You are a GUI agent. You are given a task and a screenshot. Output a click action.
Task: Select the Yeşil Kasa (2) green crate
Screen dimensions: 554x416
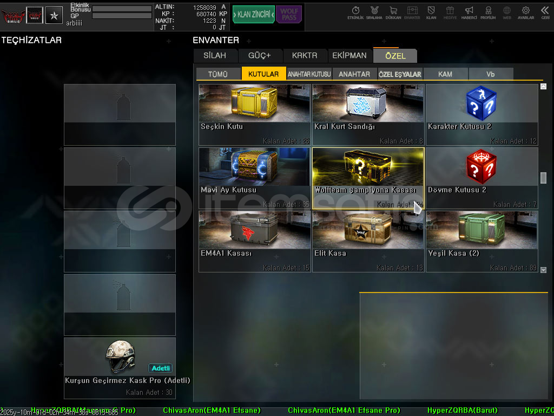482,242
